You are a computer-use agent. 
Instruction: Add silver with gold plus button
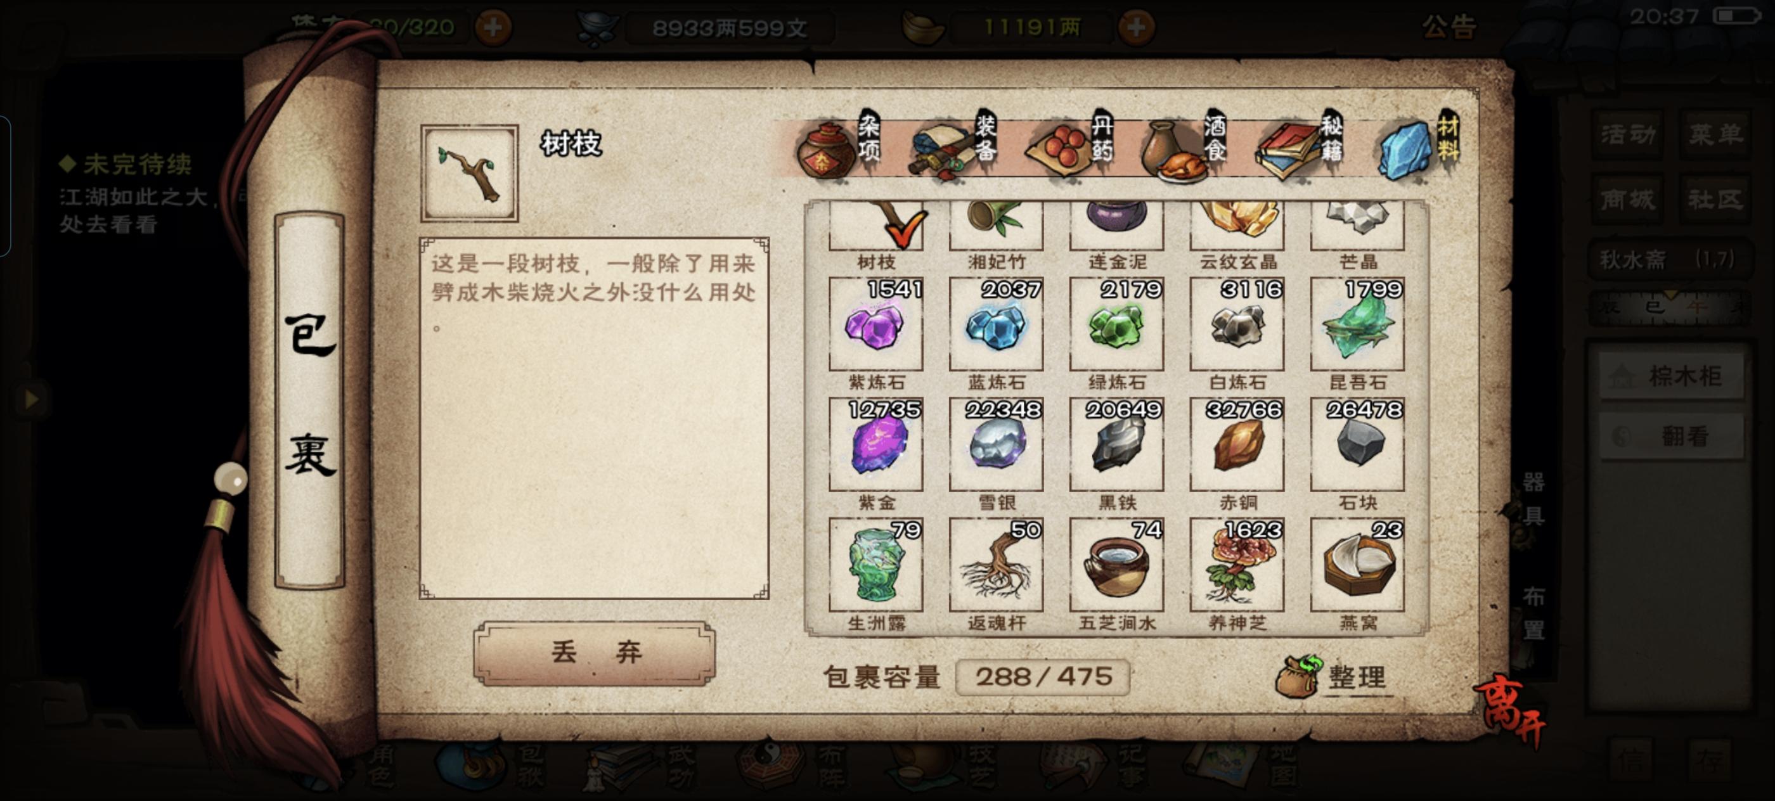click(1135, 27)
